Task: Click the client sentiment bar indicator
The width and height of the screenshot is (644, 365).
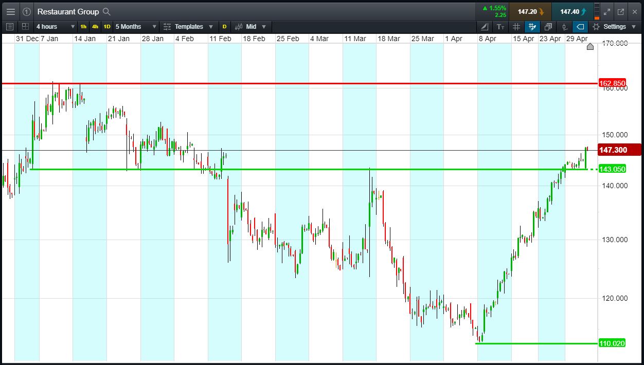Action: tap(597, 11)
